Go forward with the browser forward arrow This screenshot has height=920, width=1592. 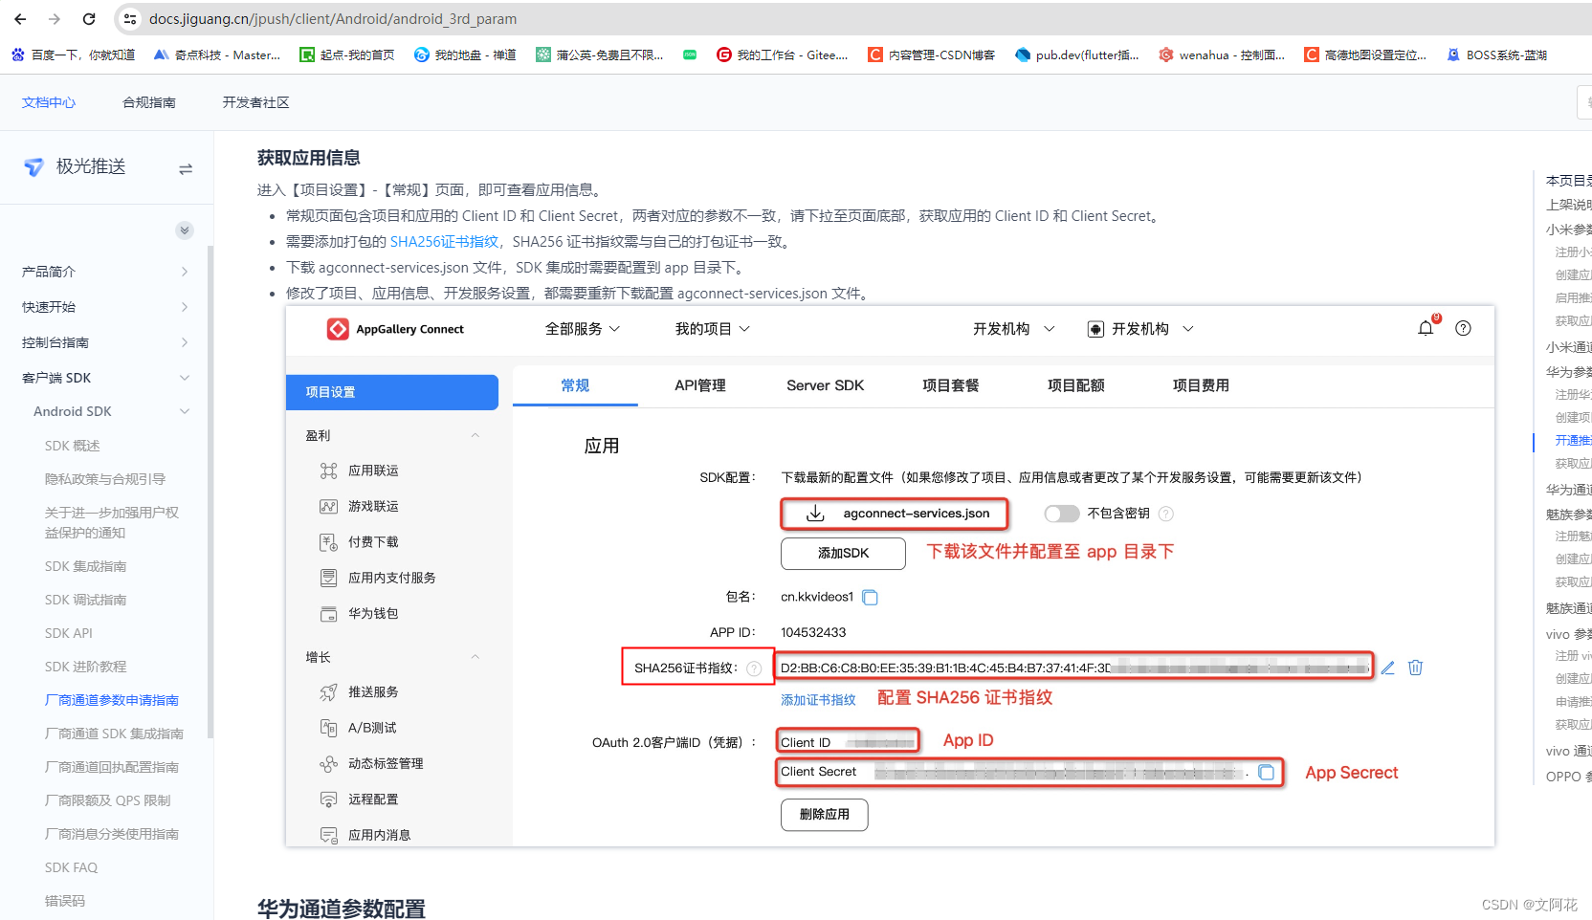(x=55, y=19)
